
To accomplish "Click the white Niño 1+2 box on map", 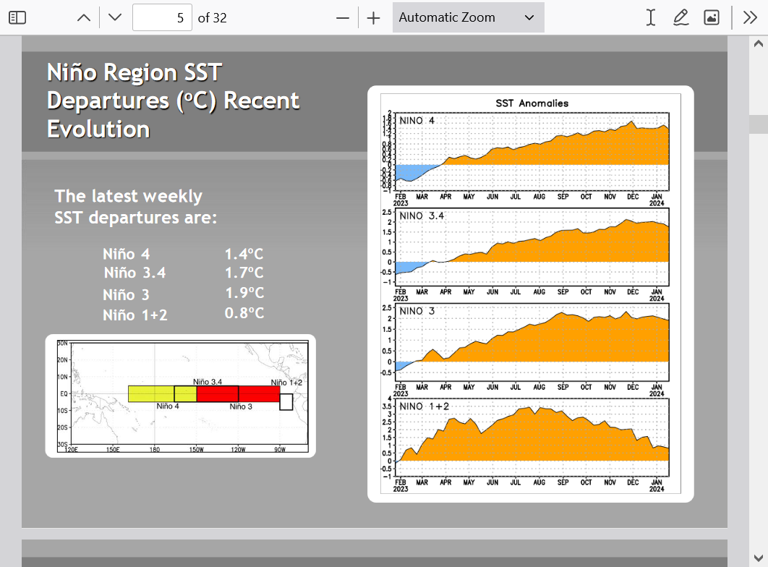I will [x=286, y=401].
